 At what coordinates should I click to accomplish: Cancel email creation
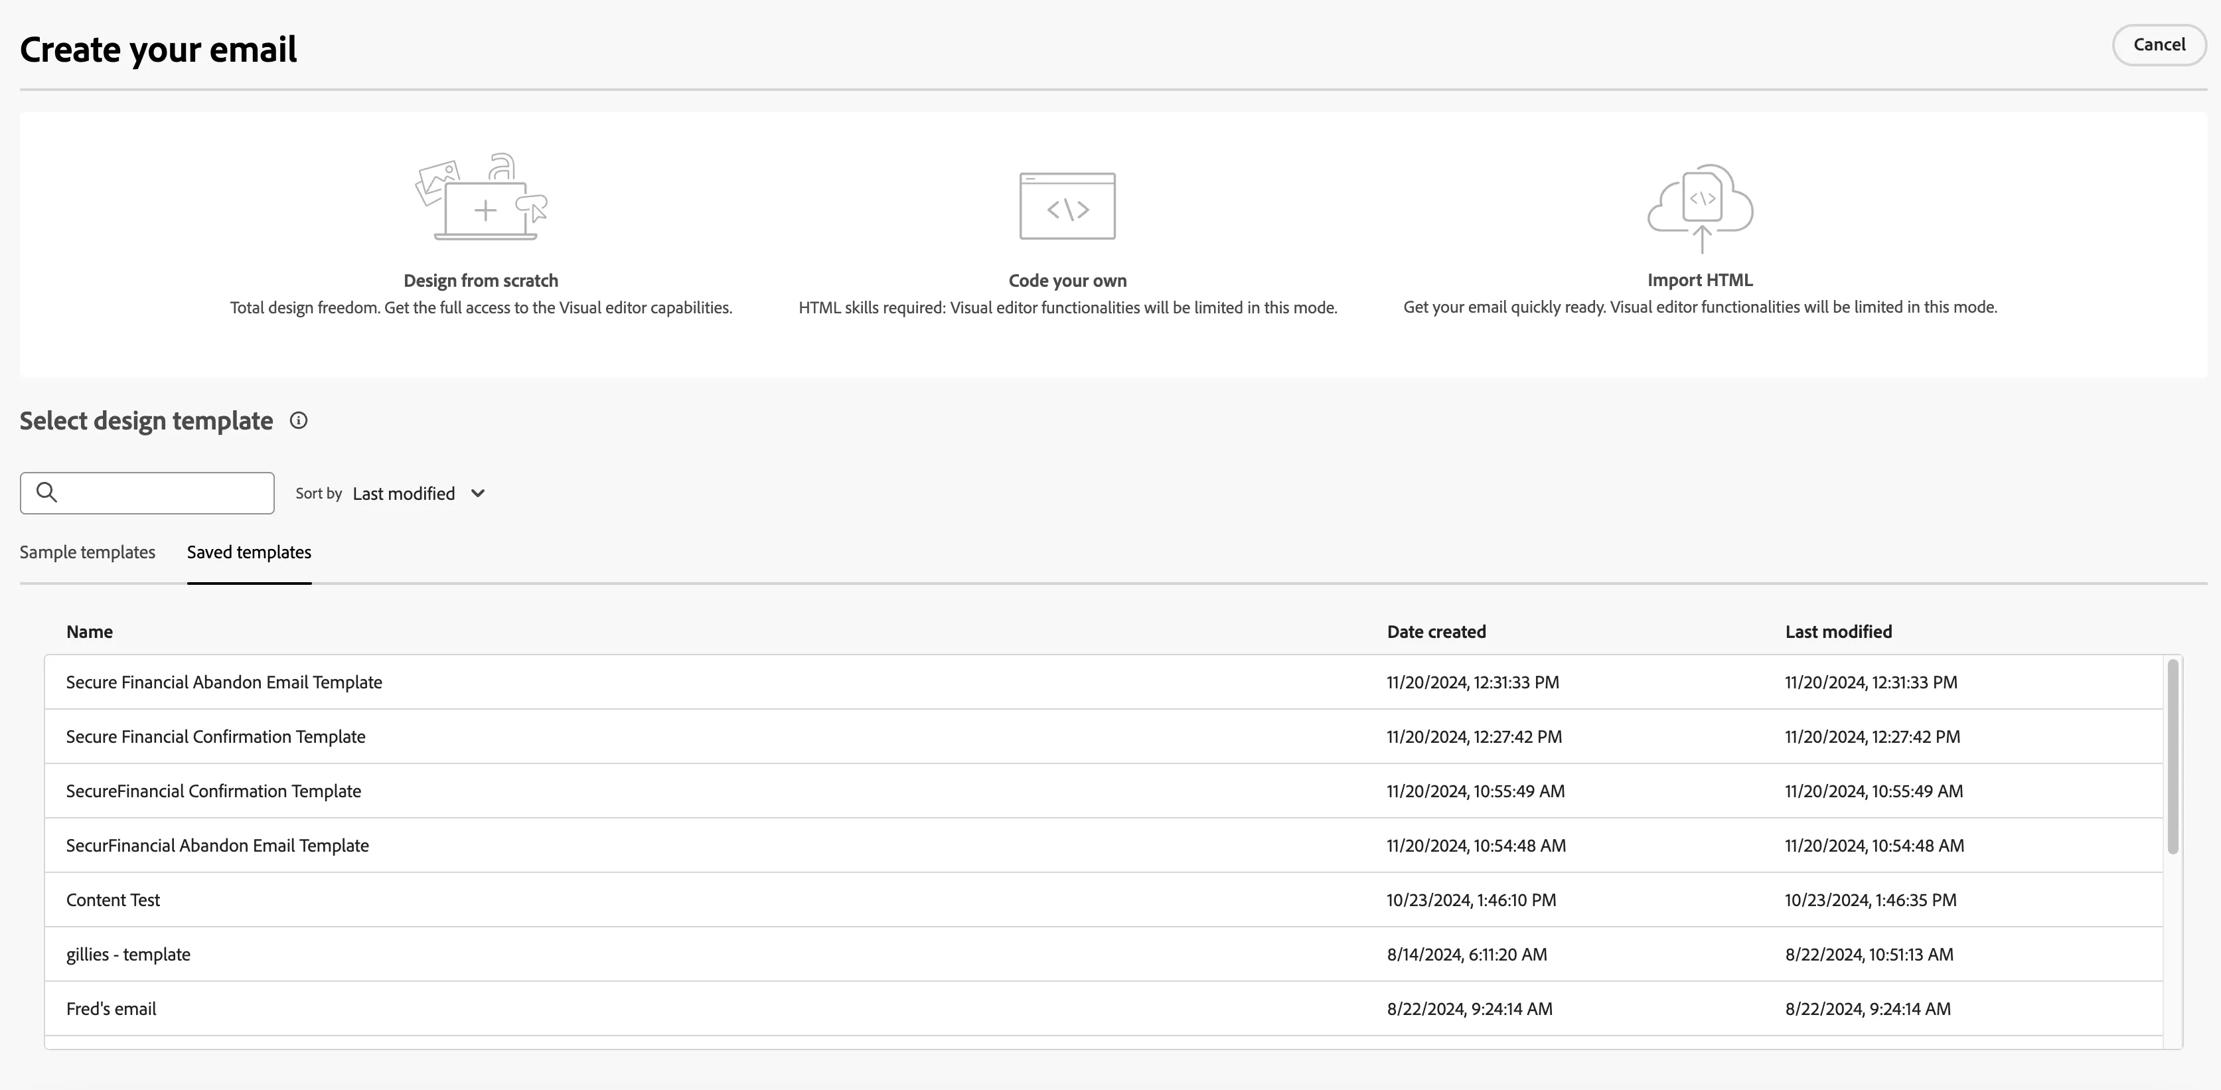tap(2159, 45)
